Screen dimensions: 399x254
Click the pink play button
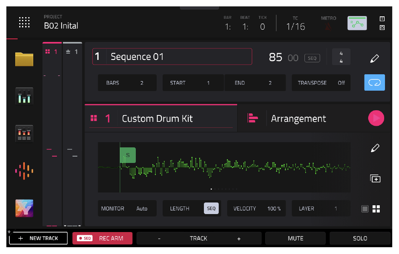tap(376, 118)
